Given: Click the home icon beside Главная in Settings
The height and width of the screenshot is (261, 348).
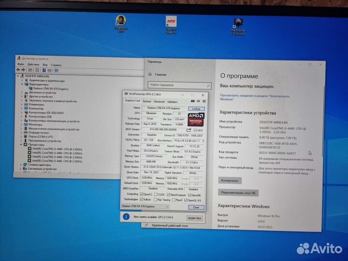Looking at the screenshot, I should [150, 74].
